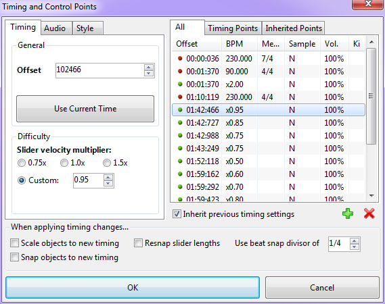Image resolution: width=385 pixels, height=304 pixels.
Task: Confirm changes with the OK button
Action: [133, 287]
